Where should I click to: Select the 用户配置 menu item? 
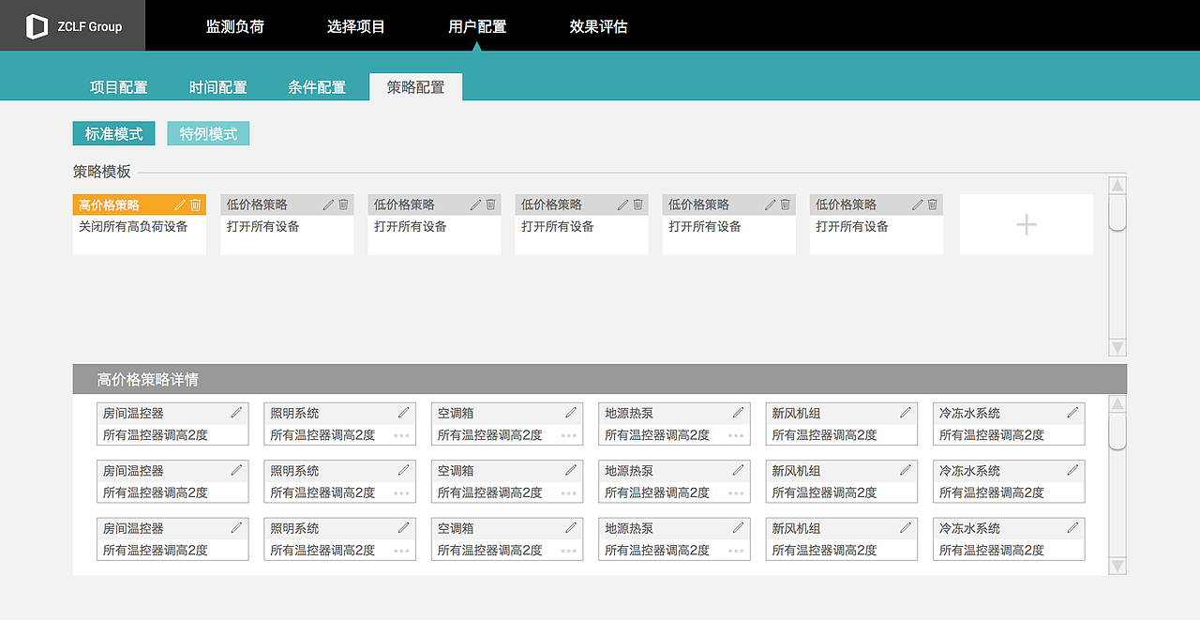click(477, 26)
